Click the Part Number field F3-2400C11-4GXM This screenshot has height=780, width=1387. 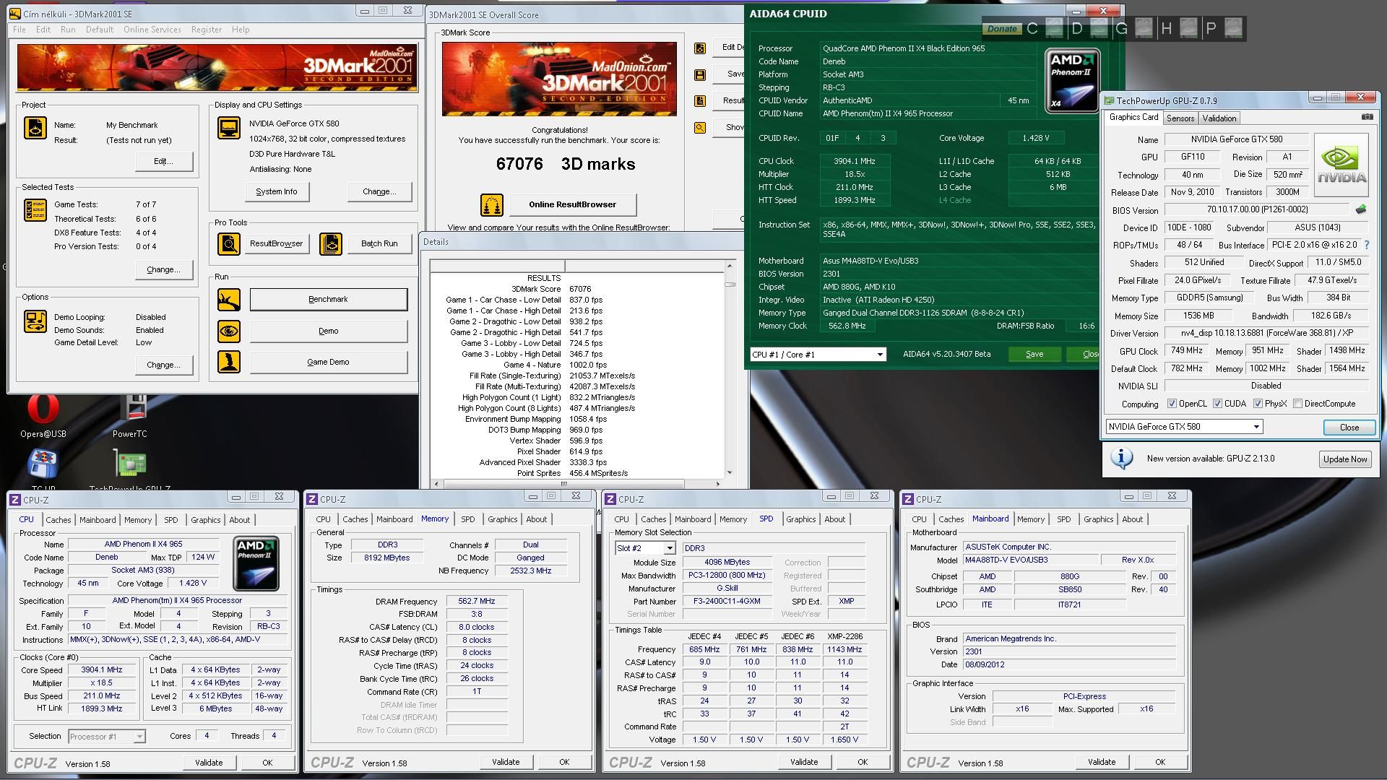coord(727,602)
